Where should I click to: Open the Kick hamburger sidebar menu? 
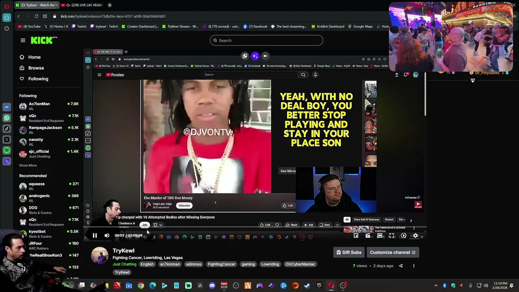23,41
